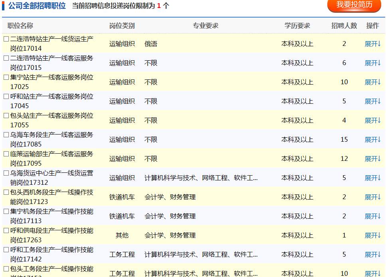The height and width of the screenshot is (277, 386).
Task: Click the 招聘人数 column header
Action: coord(344,26)
